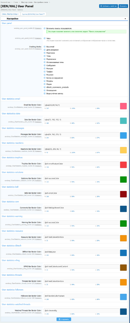Click Изменить link under xendeep_user_panel_enable
Image resolution: width=130 pixels, height=323 pixels.
point(38,28)
